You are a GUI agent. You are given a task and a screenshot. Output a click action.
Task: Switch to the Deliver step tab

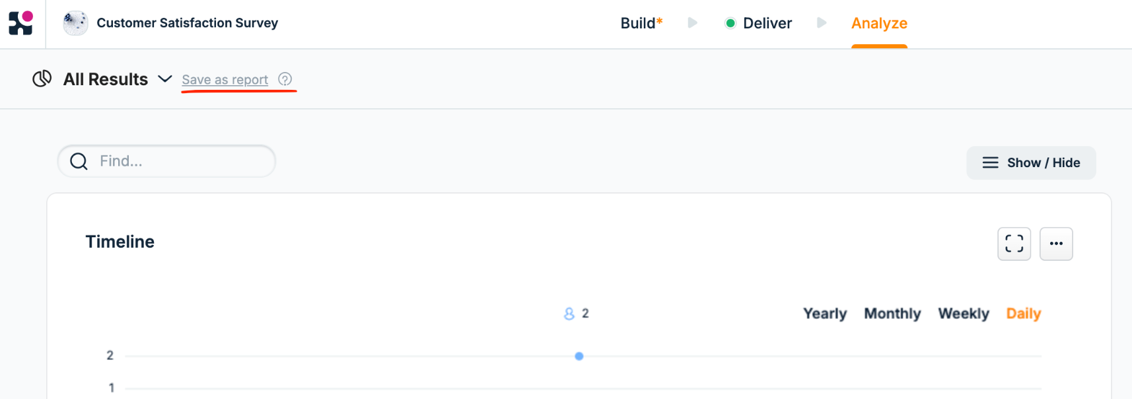pos(767,23)
